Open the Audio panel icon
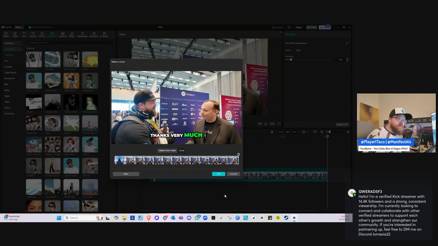The width and height of the screenshot is (438, 246). [15, 35]
